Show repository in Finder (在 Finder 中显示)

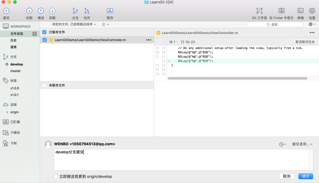(x=281, y=11)
